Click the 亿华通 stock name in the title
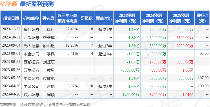This screenshot has width=210, height=107. pyautogui.click(x=8, y=4)
